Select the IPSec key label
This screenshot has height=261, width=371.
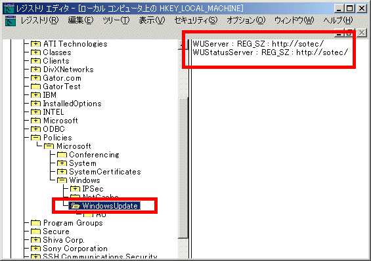93,189
